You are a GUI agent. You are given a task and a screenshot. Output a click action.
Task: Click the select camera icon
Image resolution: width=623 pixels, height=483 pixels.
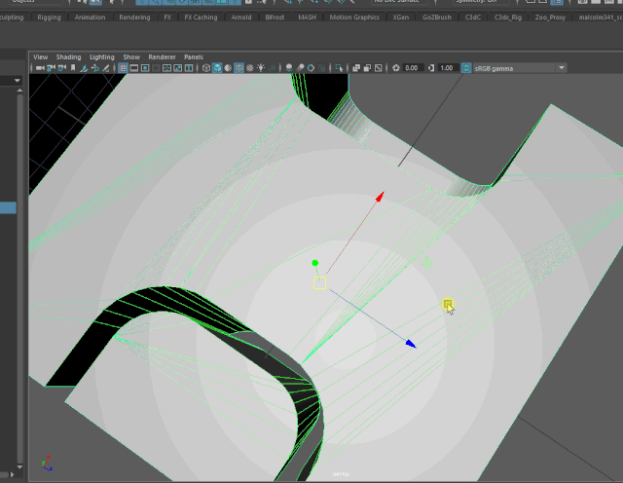40,68
